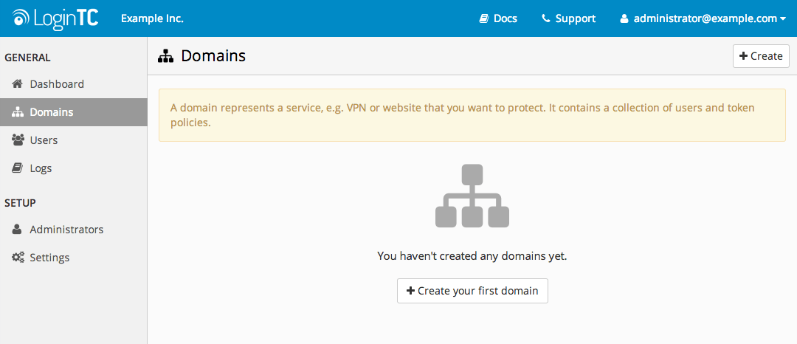This screenshot has width=797, height=344.
Task: Click the Create button at top right
Action: [x=761, y=56]
